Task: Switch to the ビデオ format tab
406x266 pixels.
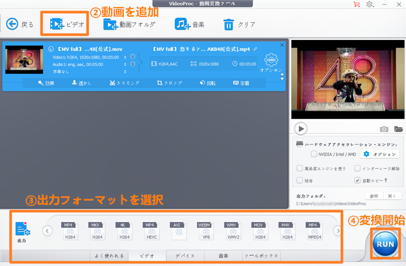Action: click(147, 256)
